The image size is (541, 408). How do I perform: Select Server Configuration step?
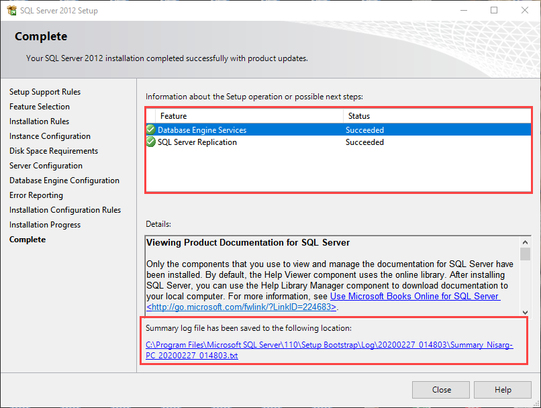coord(46,166)
